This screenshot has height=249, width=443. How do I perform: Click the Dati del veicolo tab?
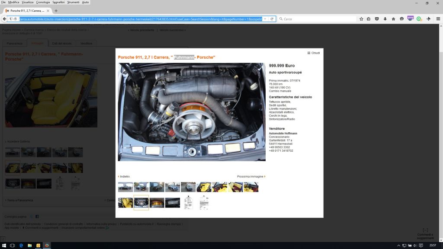(62, 44)
